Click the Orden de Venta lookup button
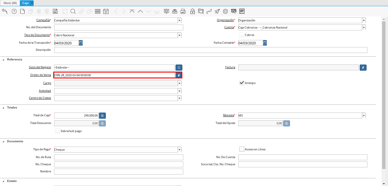Screen dimensions: 388x186 point(179,75)
